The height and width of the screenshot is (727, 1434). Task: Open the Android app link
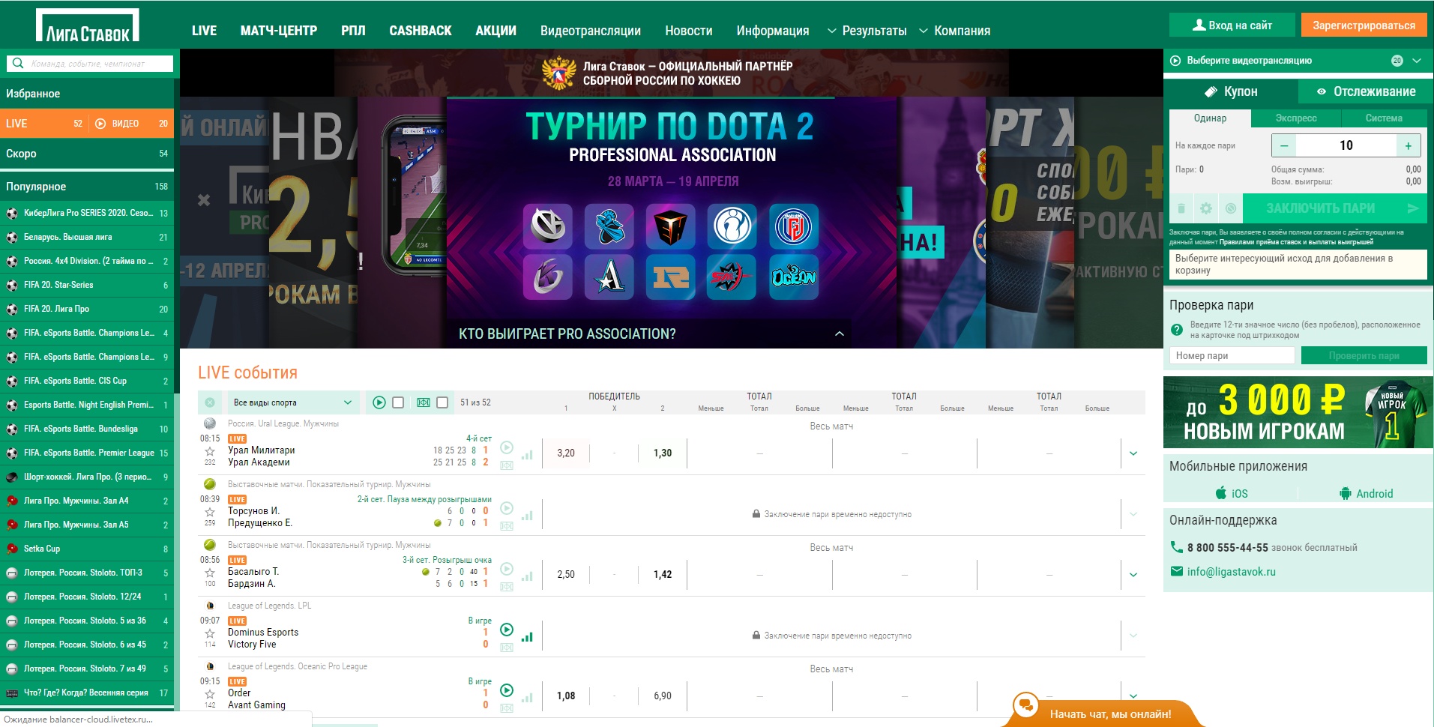[x=1366, y=493]
